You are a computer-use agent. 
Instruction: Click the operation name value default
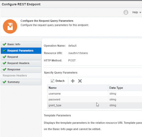click(72, 46)
